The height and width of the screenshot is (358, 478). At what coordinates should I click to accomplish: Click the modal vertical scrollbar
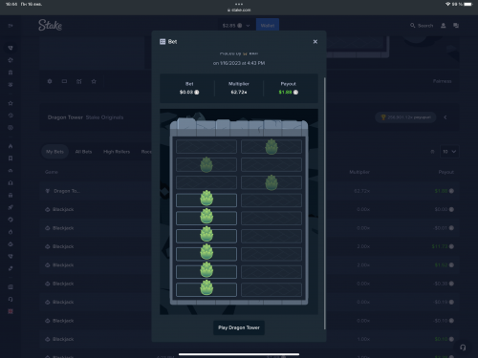coord(325,203)
